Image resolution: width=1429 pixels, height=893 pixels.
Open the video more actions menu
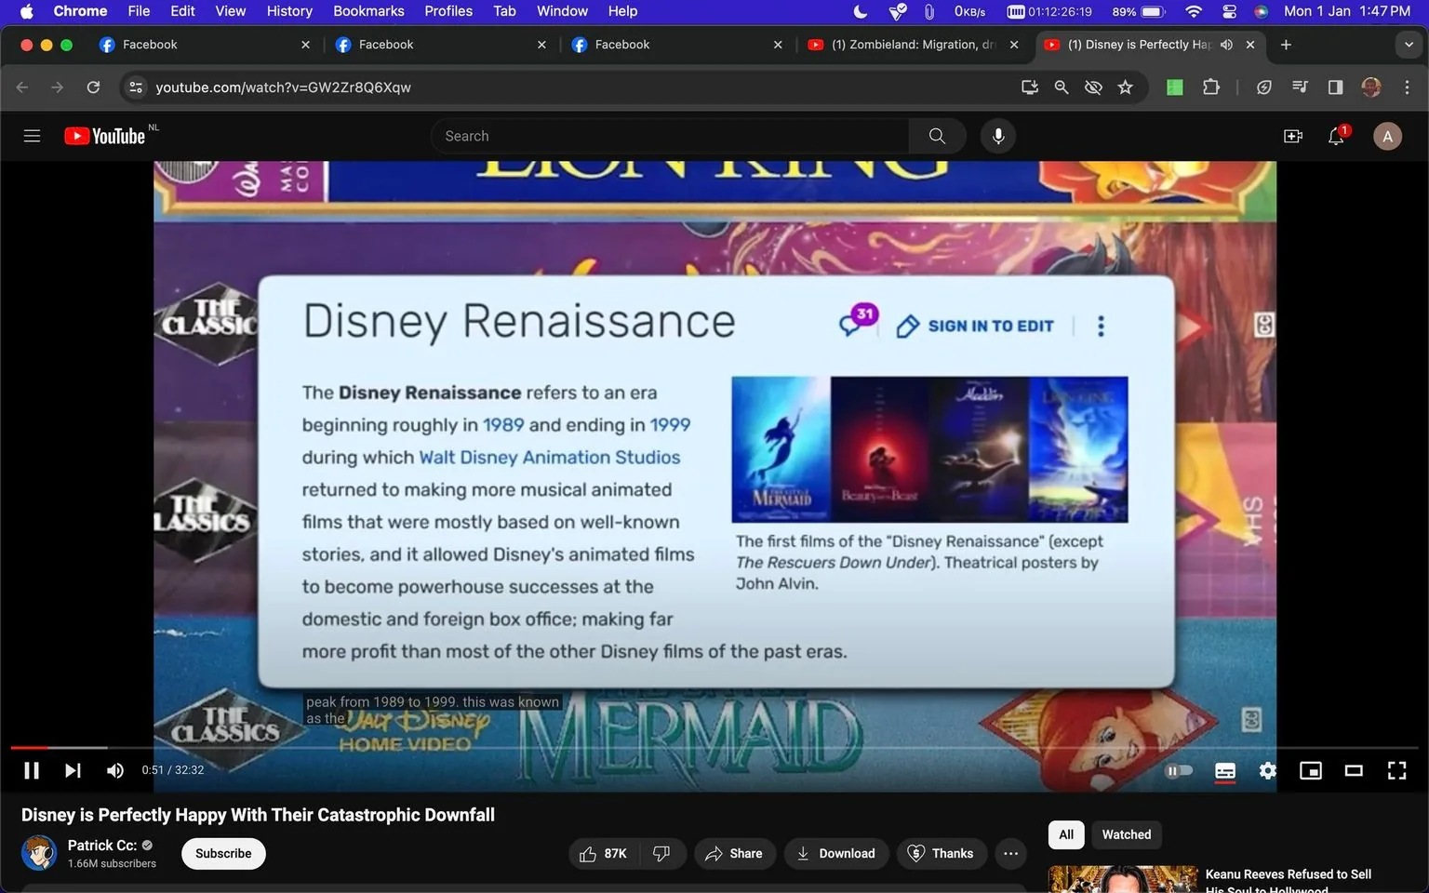click(x=1010, y=853)
